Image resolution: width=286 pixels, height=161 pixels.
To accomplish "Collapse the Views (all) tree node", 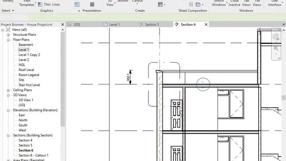I will tap(3, 30).
